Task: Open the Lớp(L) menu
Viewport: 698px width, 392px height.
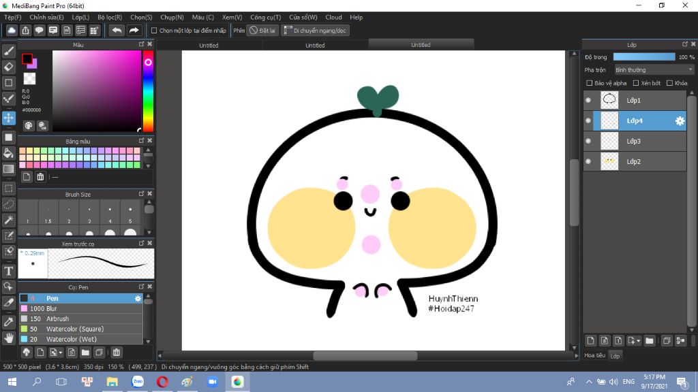Action: (80, 17)
